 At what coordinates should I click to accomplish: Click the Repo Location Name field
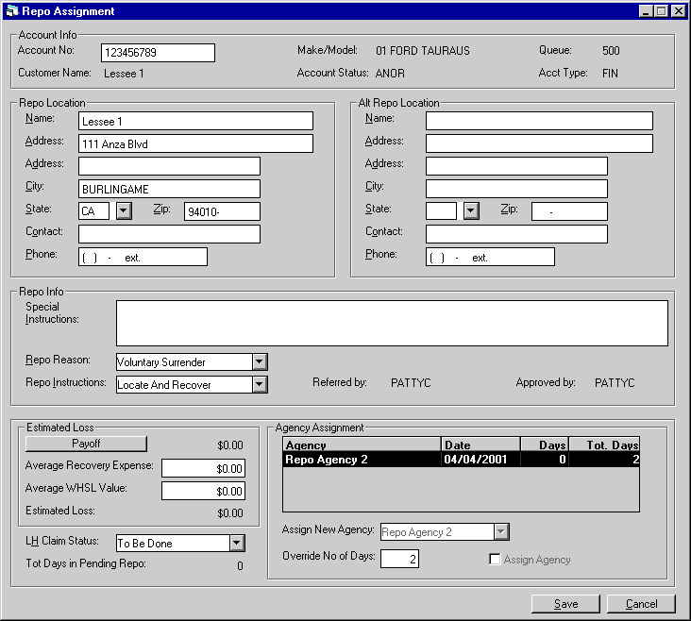[x=195, y=121]
